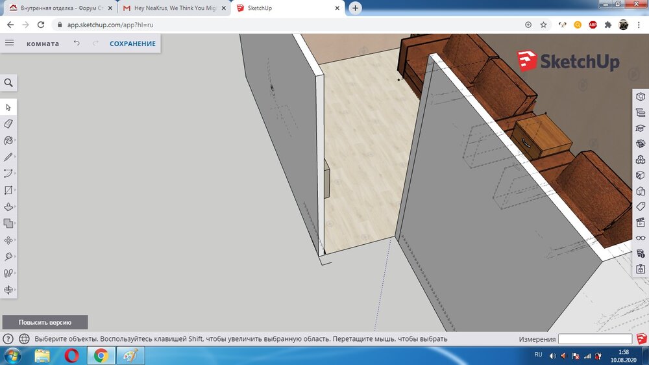Click the RU language indicator
Image resolution: width=649 pixels, height=365 pixels.
coord(538,355)
